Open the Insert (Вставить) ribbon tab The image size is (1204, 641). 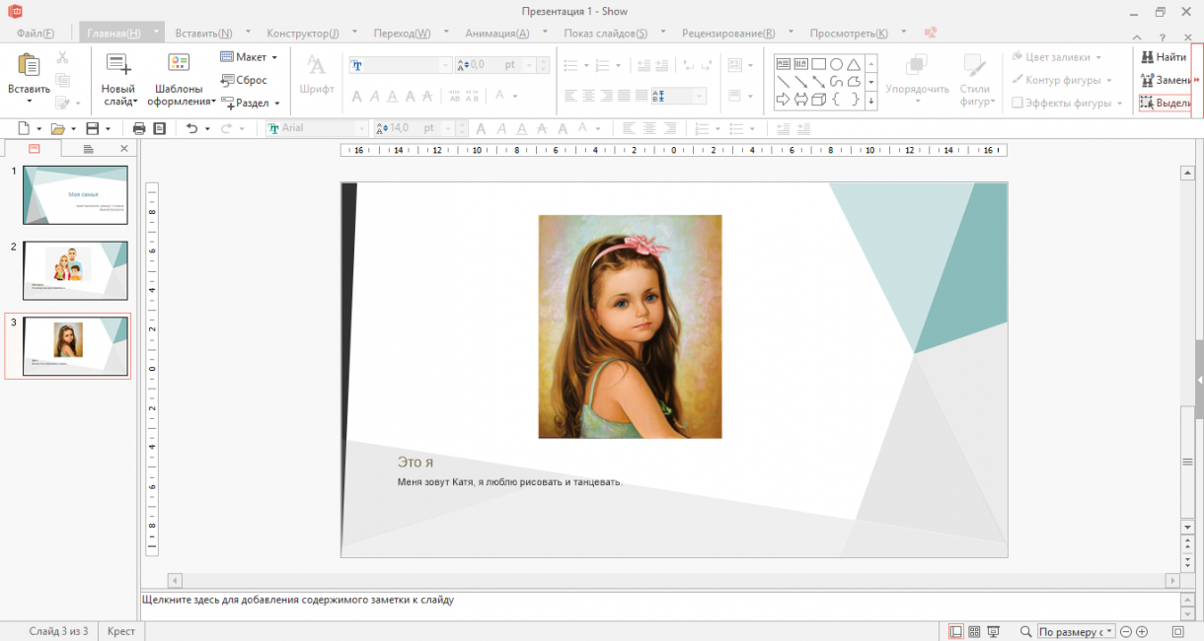tap(203, 33)
